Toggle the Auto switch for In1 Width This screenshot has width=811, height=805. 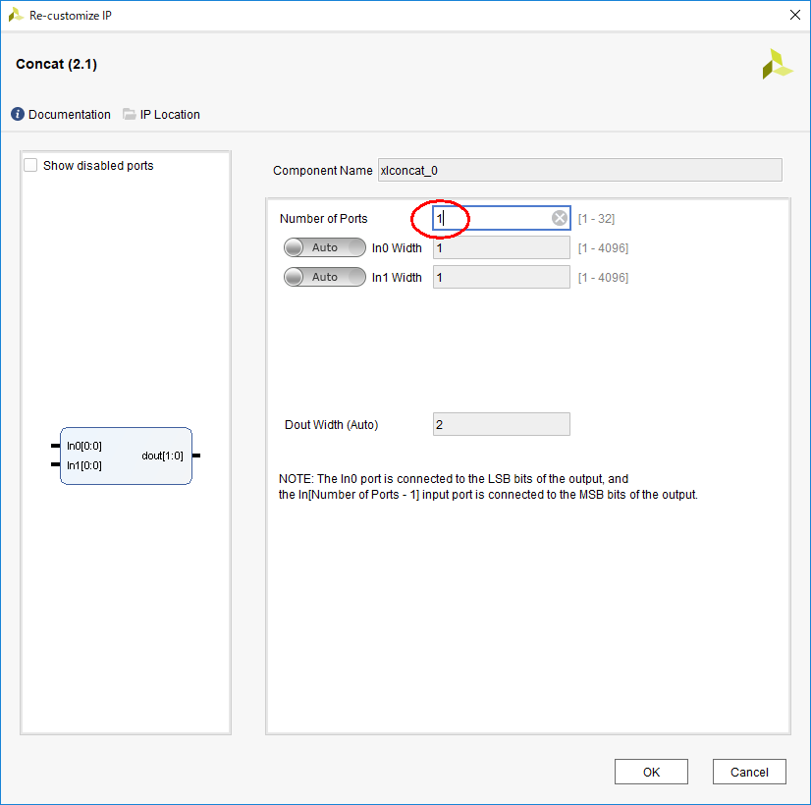coord(324,277)
